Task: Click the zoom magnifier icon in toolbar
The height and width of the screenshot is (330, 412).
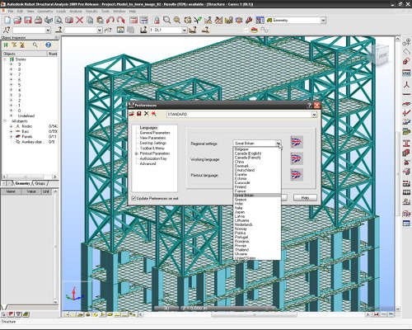Action: pyautogui.click(x=166, y=20)
